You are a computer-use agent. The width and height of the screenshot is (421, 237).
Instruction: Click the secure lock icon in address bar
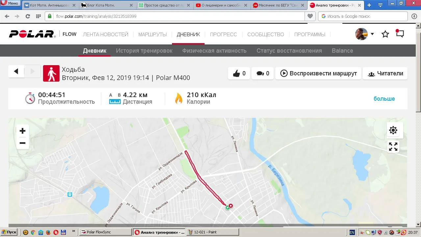(x=50, y=16)
